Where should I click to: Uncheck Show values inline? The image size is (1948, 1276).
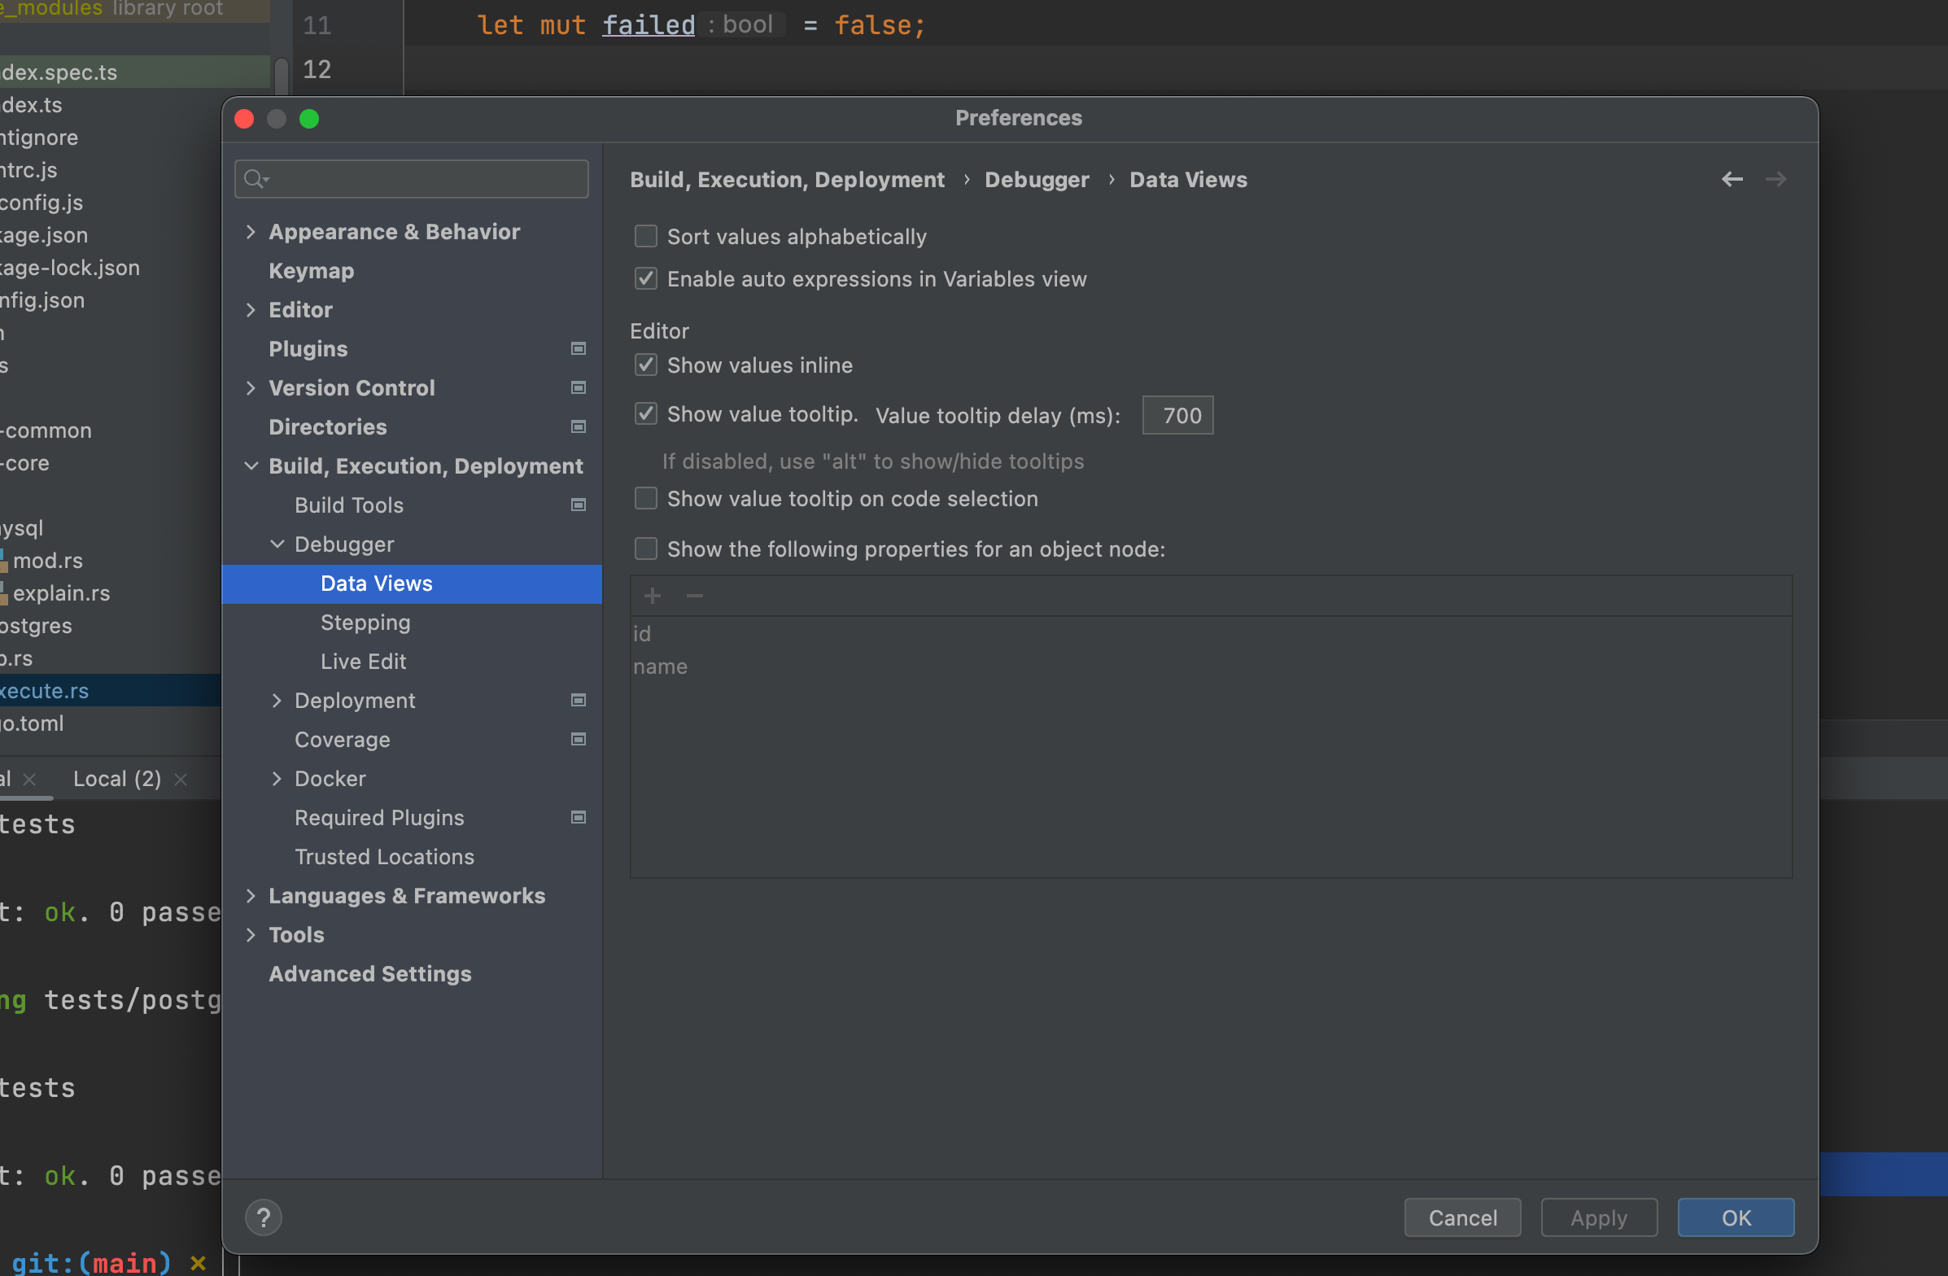(x=646, y=365)
